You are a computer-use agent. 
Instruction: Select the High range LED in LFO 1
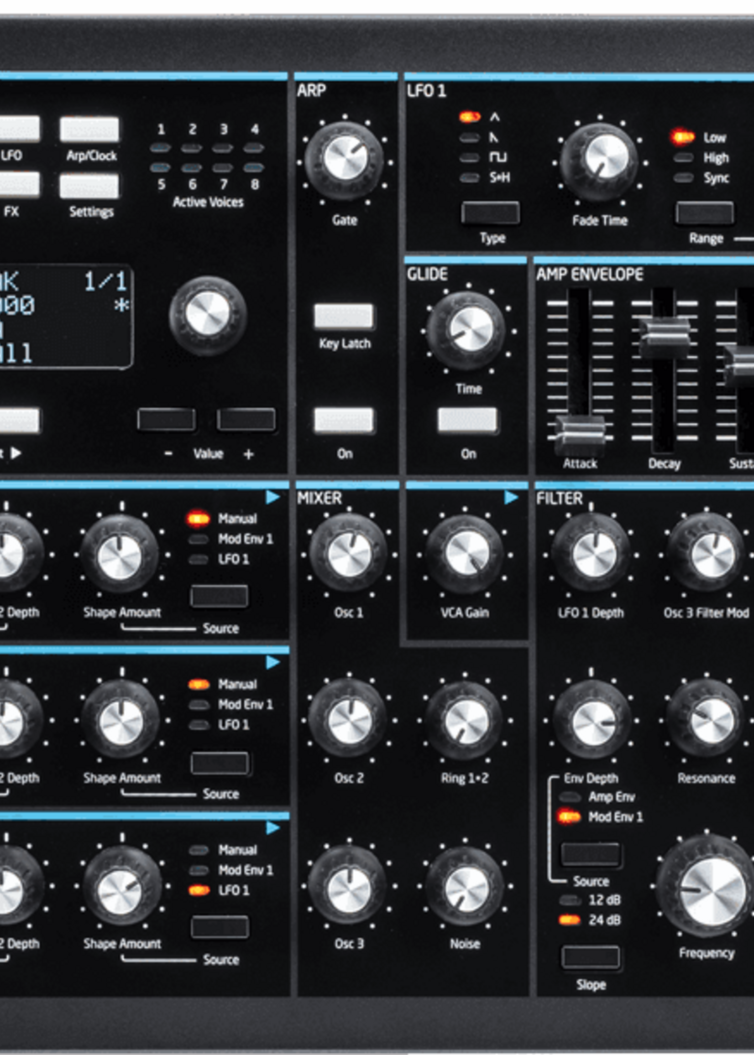pos(683,158)
